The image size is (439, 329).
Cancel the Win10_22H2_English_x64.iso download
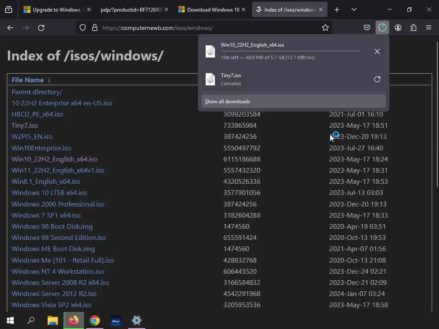pyautogui.click(x=377, y=51)
